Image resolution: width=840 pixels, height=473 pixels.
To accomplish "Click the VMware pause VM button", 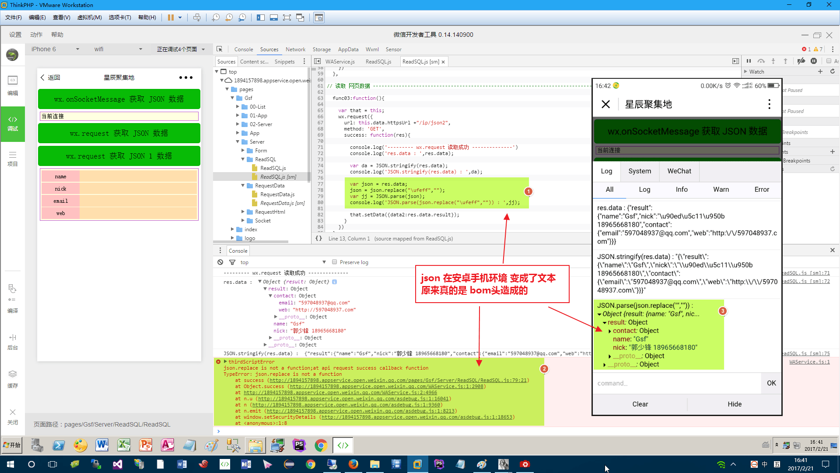I will coord(171,18).
